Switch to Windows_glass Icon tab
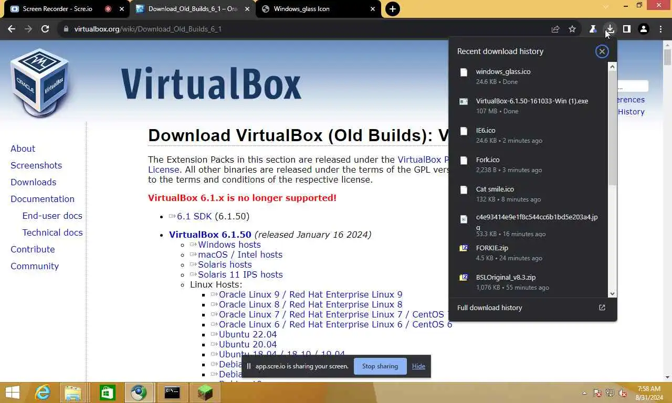Viewport: 672px width, 403px height. coord(301,9)
